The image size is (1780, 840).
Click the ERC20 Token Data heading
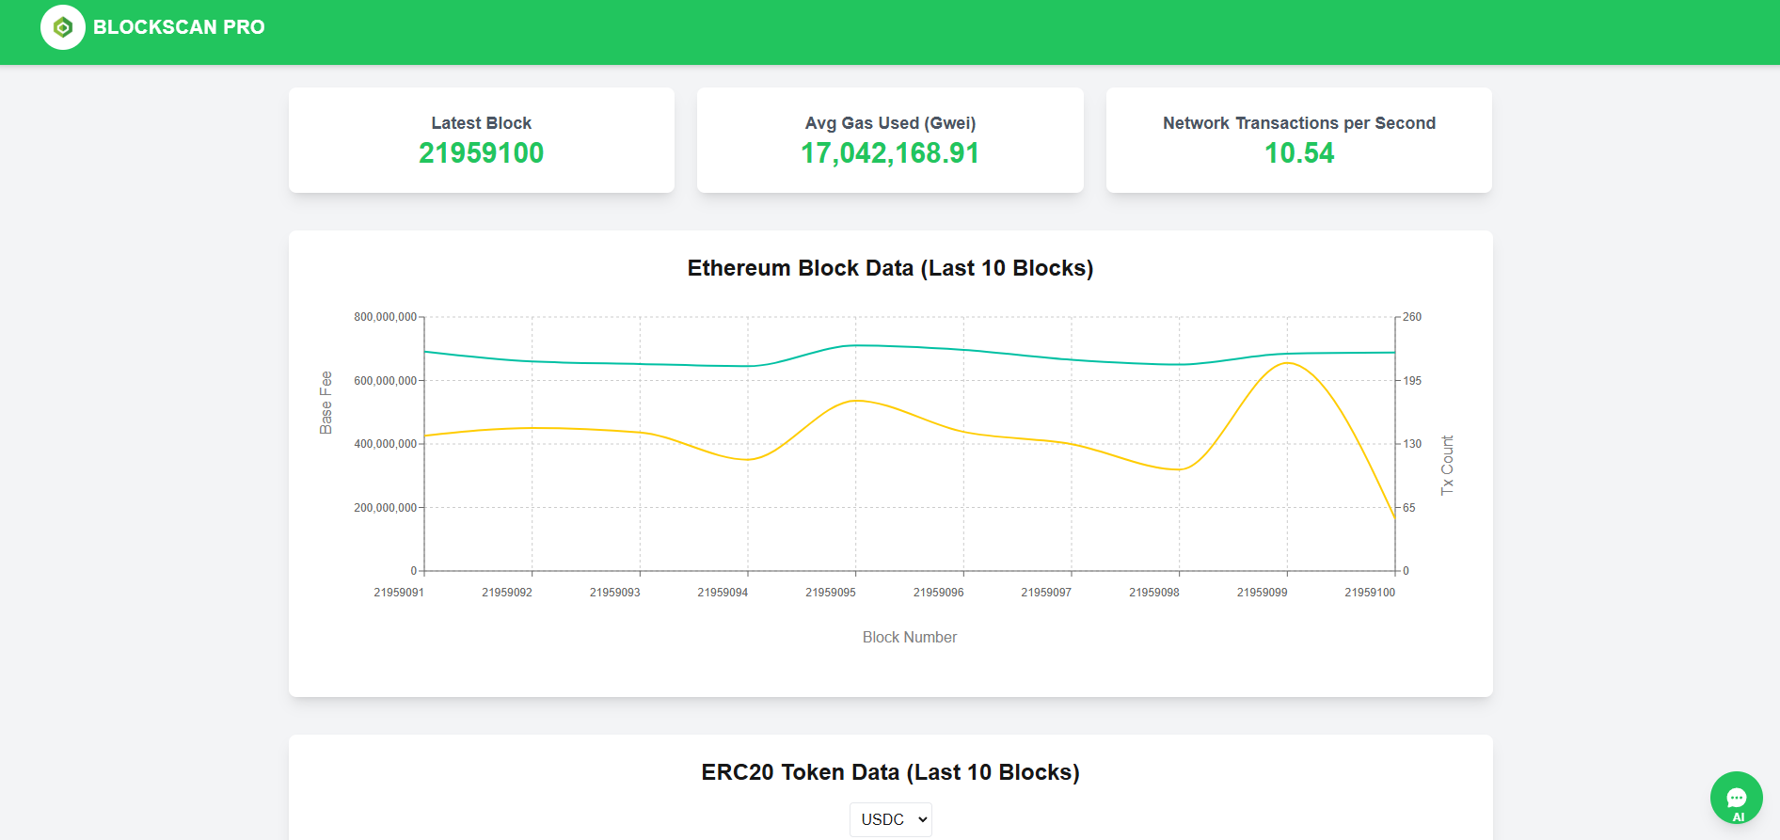890,772
